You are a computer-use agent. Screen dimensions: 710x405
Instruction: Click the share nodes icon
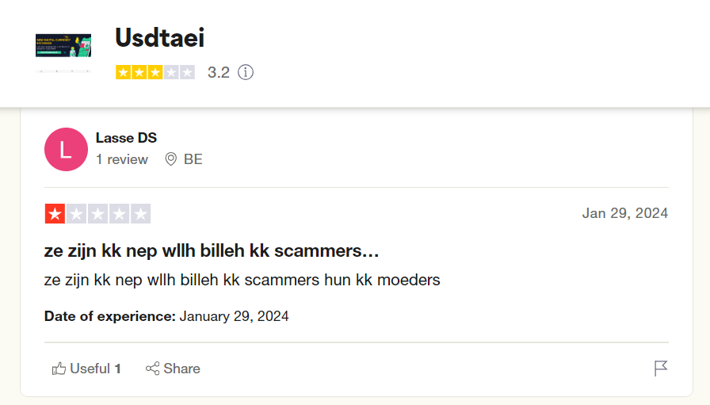pyautogui.click(x=153, y=369)
